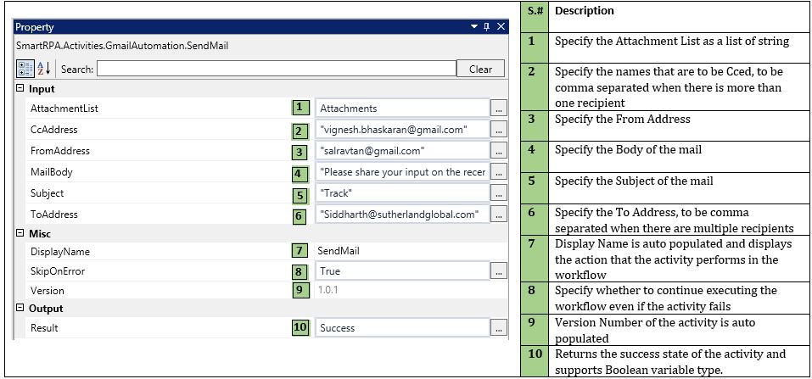
Task: Sort properties alphabetically with A-Z icon
Action: point(45,69)
